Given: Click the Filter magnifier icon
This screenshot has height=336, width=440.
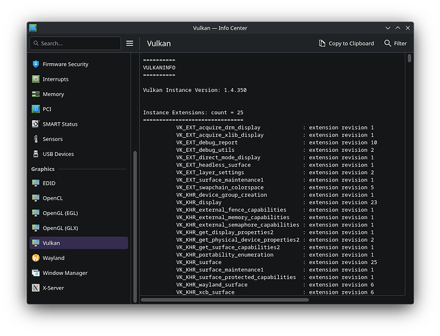Looking at the screenshot, I should point(388,43).
